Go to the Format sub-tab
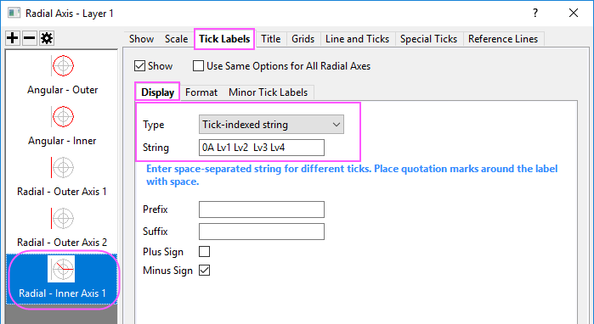Screen dimensions: 594x324 [201, 92]
